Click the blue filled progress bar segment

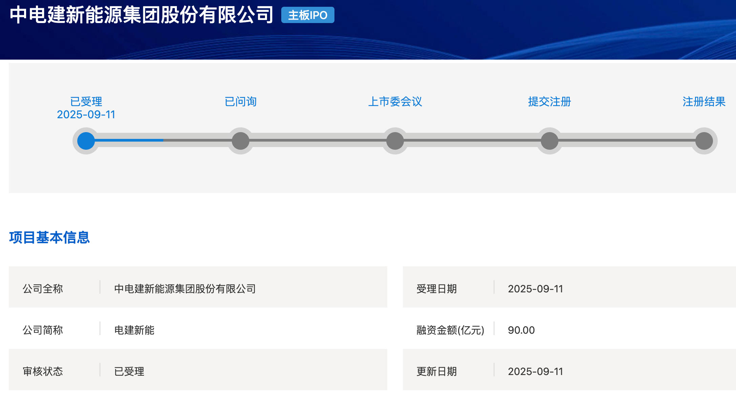(129, 140)
